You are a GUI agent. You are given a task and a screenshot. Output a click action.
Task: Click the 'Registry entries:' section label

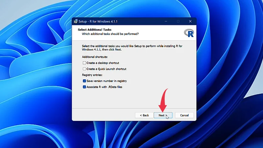point(92,75)
